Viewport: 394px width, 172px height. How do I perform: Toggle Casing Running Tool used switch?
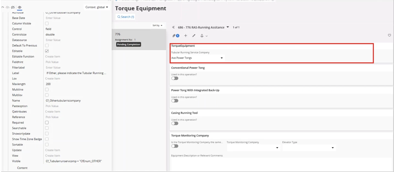click(x=175, y=123)
